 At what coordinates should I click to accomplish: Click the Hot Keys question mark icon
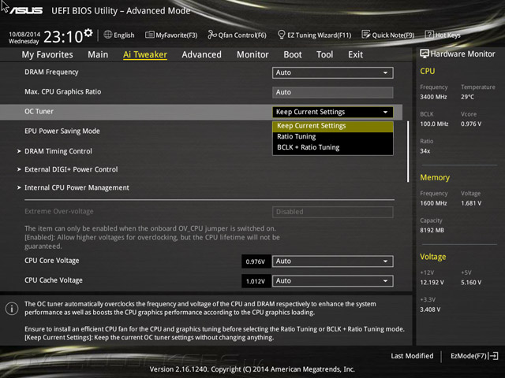coord(429,35)
